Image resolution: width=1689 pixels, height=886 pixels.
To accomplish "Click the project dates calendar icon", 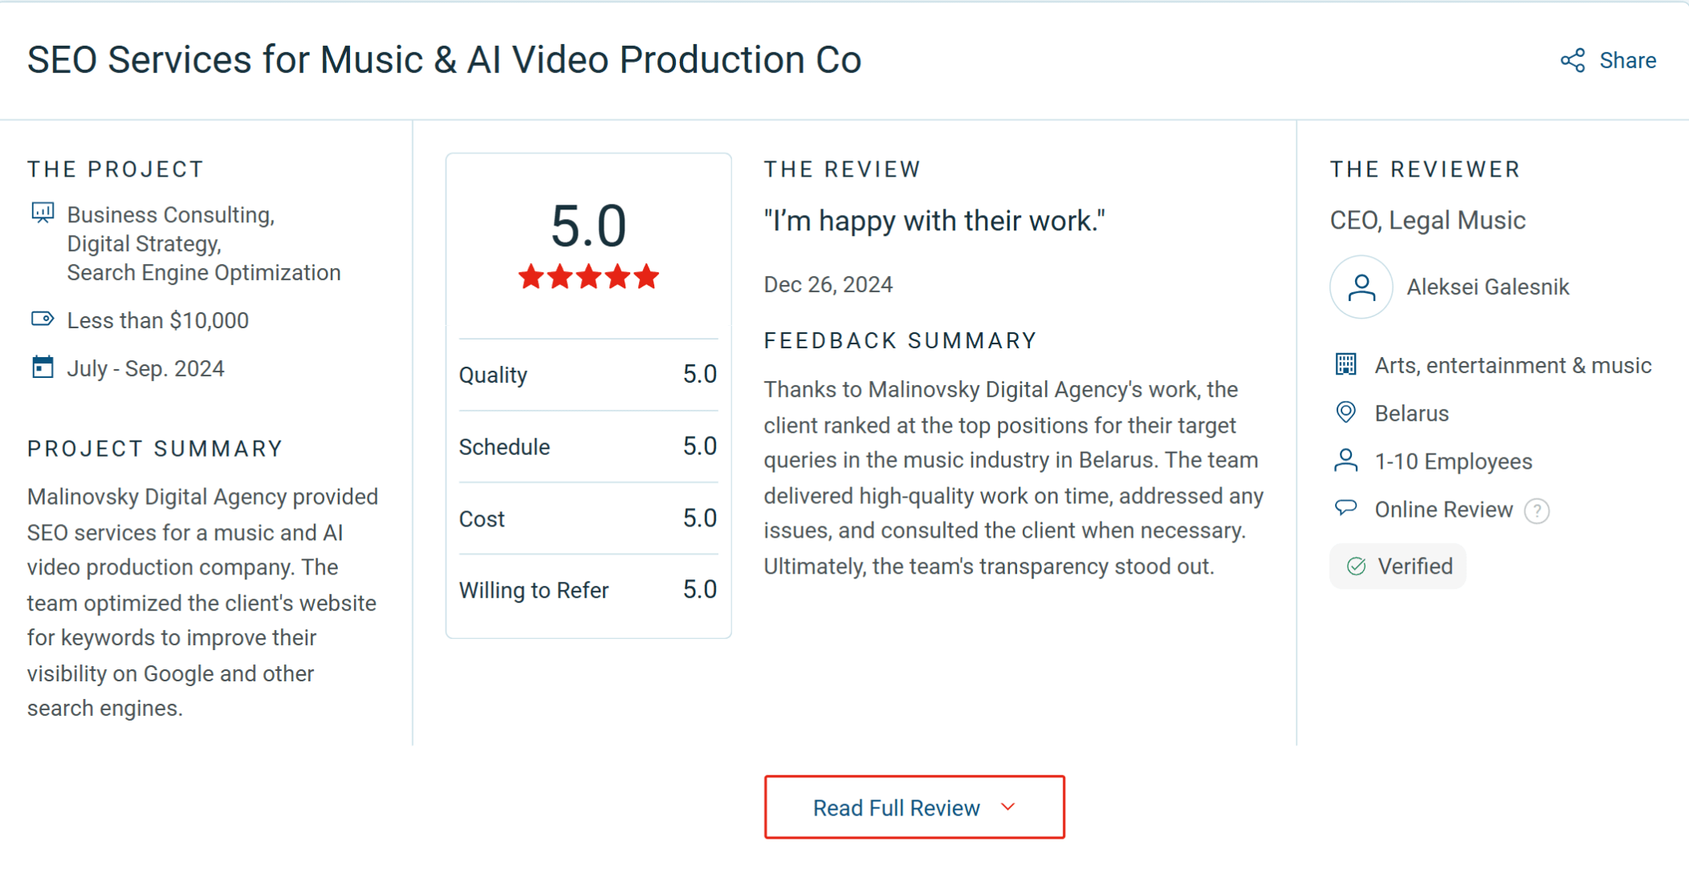I will point(43,368).
